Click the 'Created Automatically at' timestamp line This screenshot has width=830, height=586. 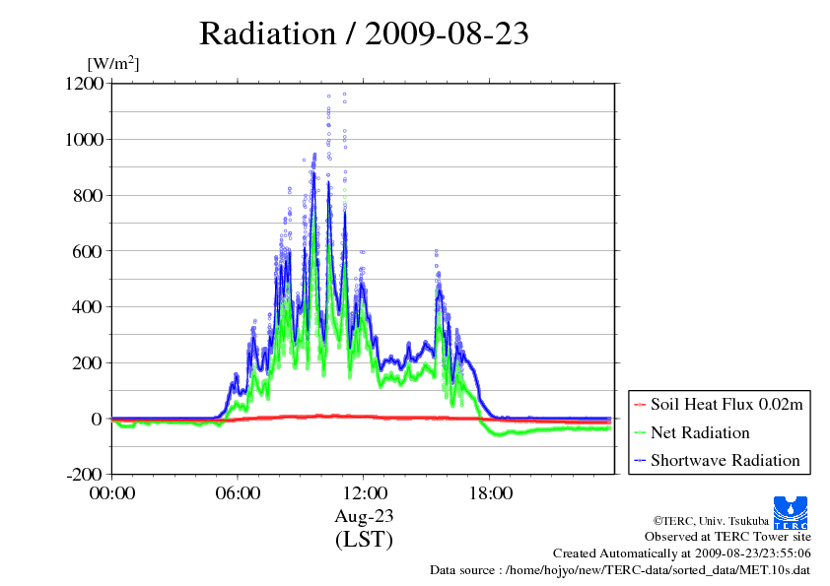682,553
